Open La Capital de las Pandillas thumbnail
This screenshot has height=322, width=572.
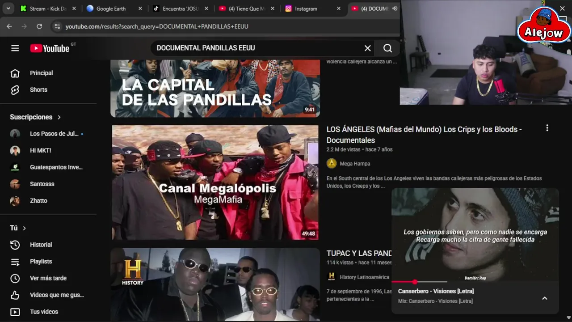pyautogui.click(x=215, y=89)
